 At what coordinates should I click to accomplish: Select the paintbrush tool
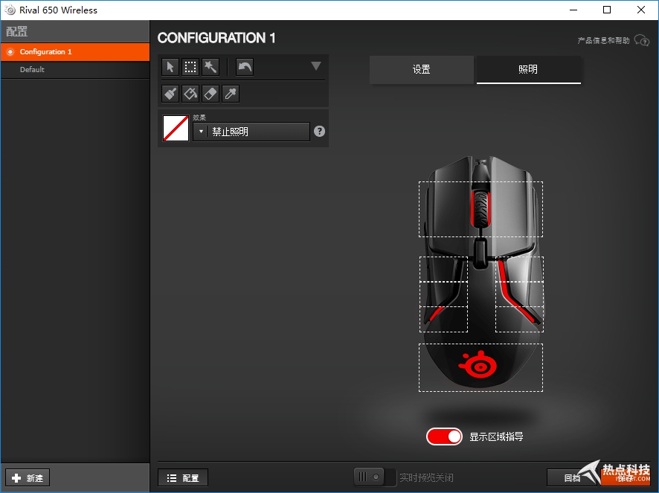[x=170, y=94]
